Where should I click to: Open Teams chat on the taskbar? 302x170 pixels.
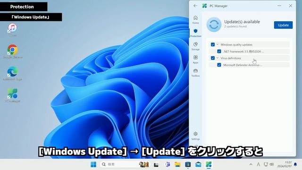point(168,164)
